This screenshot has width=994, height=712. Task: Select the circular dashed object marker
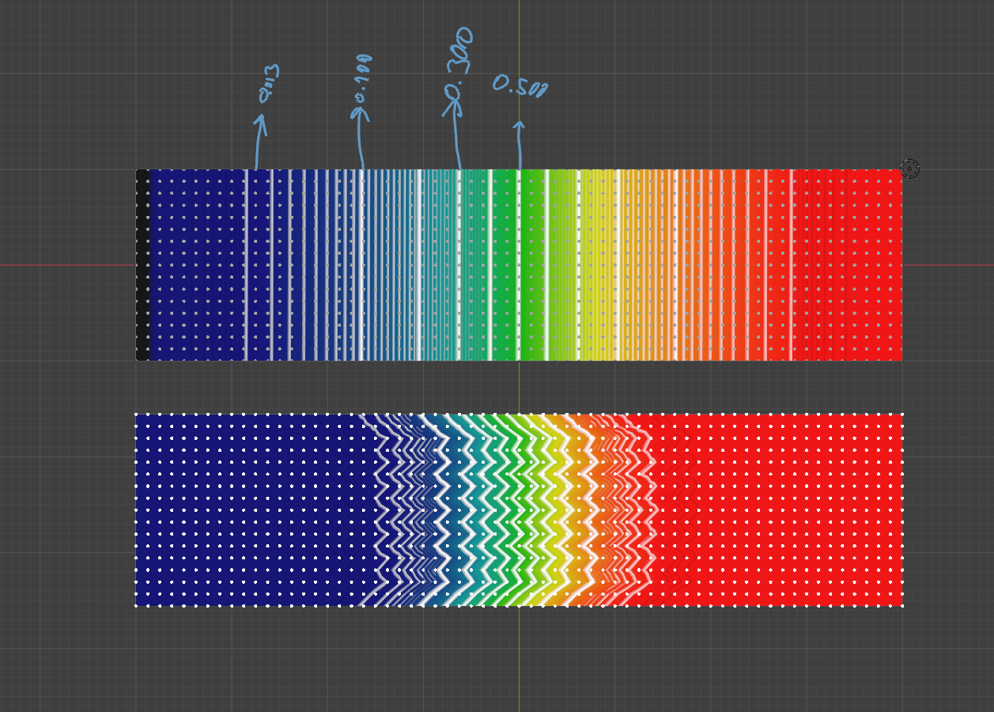click(x=910, y=169)
